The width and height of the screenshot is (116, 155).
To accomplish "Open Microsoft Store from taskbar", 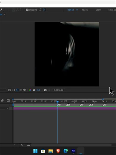I will (43, 151).
